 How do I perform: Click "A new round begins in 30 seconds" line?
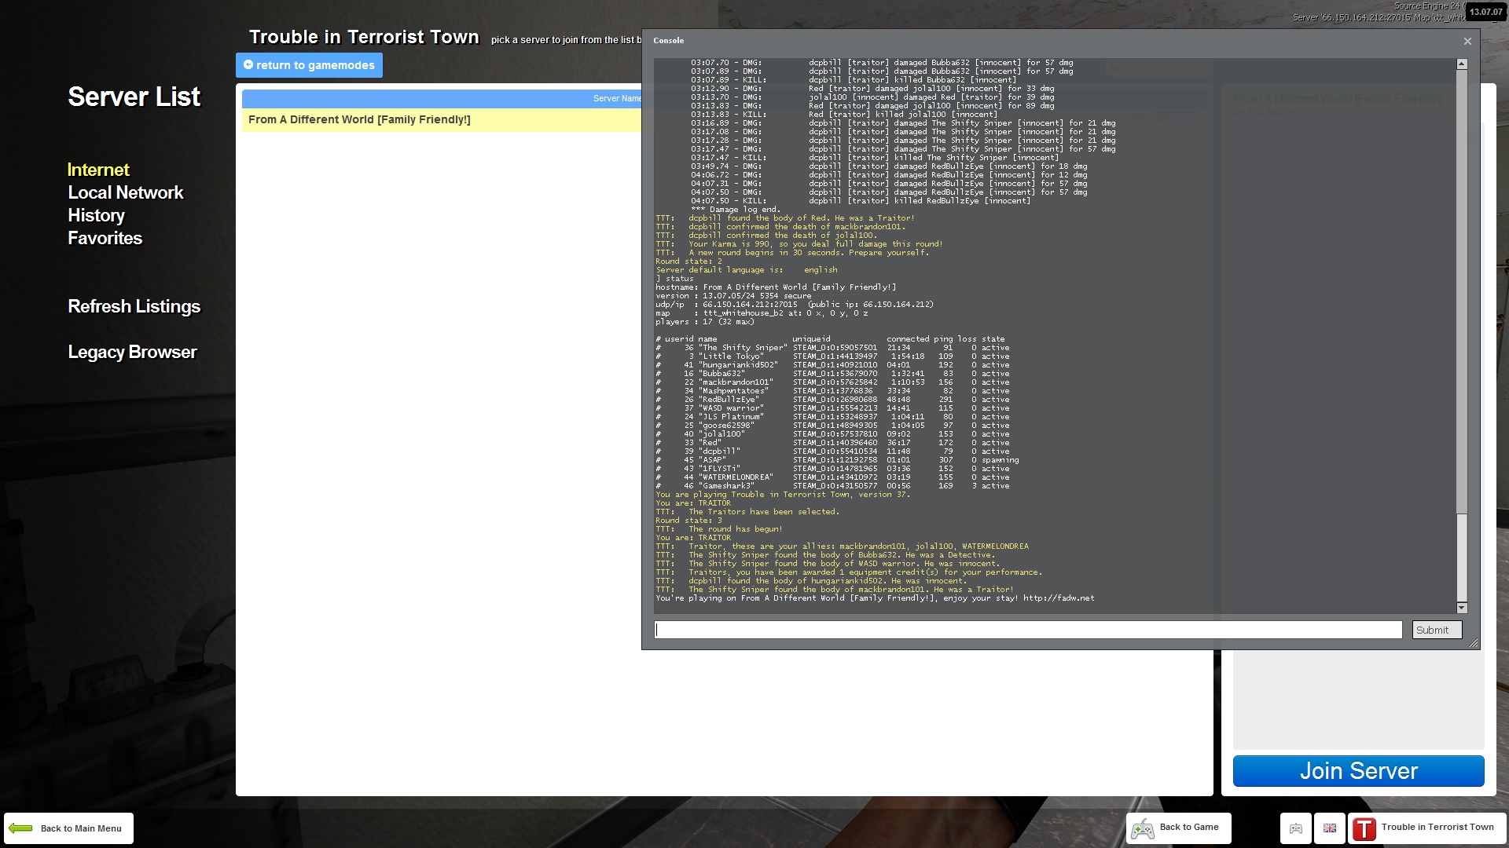792,253
